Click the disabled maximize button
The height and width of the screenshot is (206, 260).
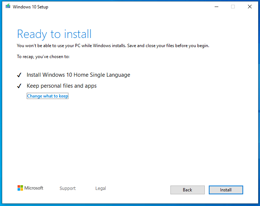233,7
